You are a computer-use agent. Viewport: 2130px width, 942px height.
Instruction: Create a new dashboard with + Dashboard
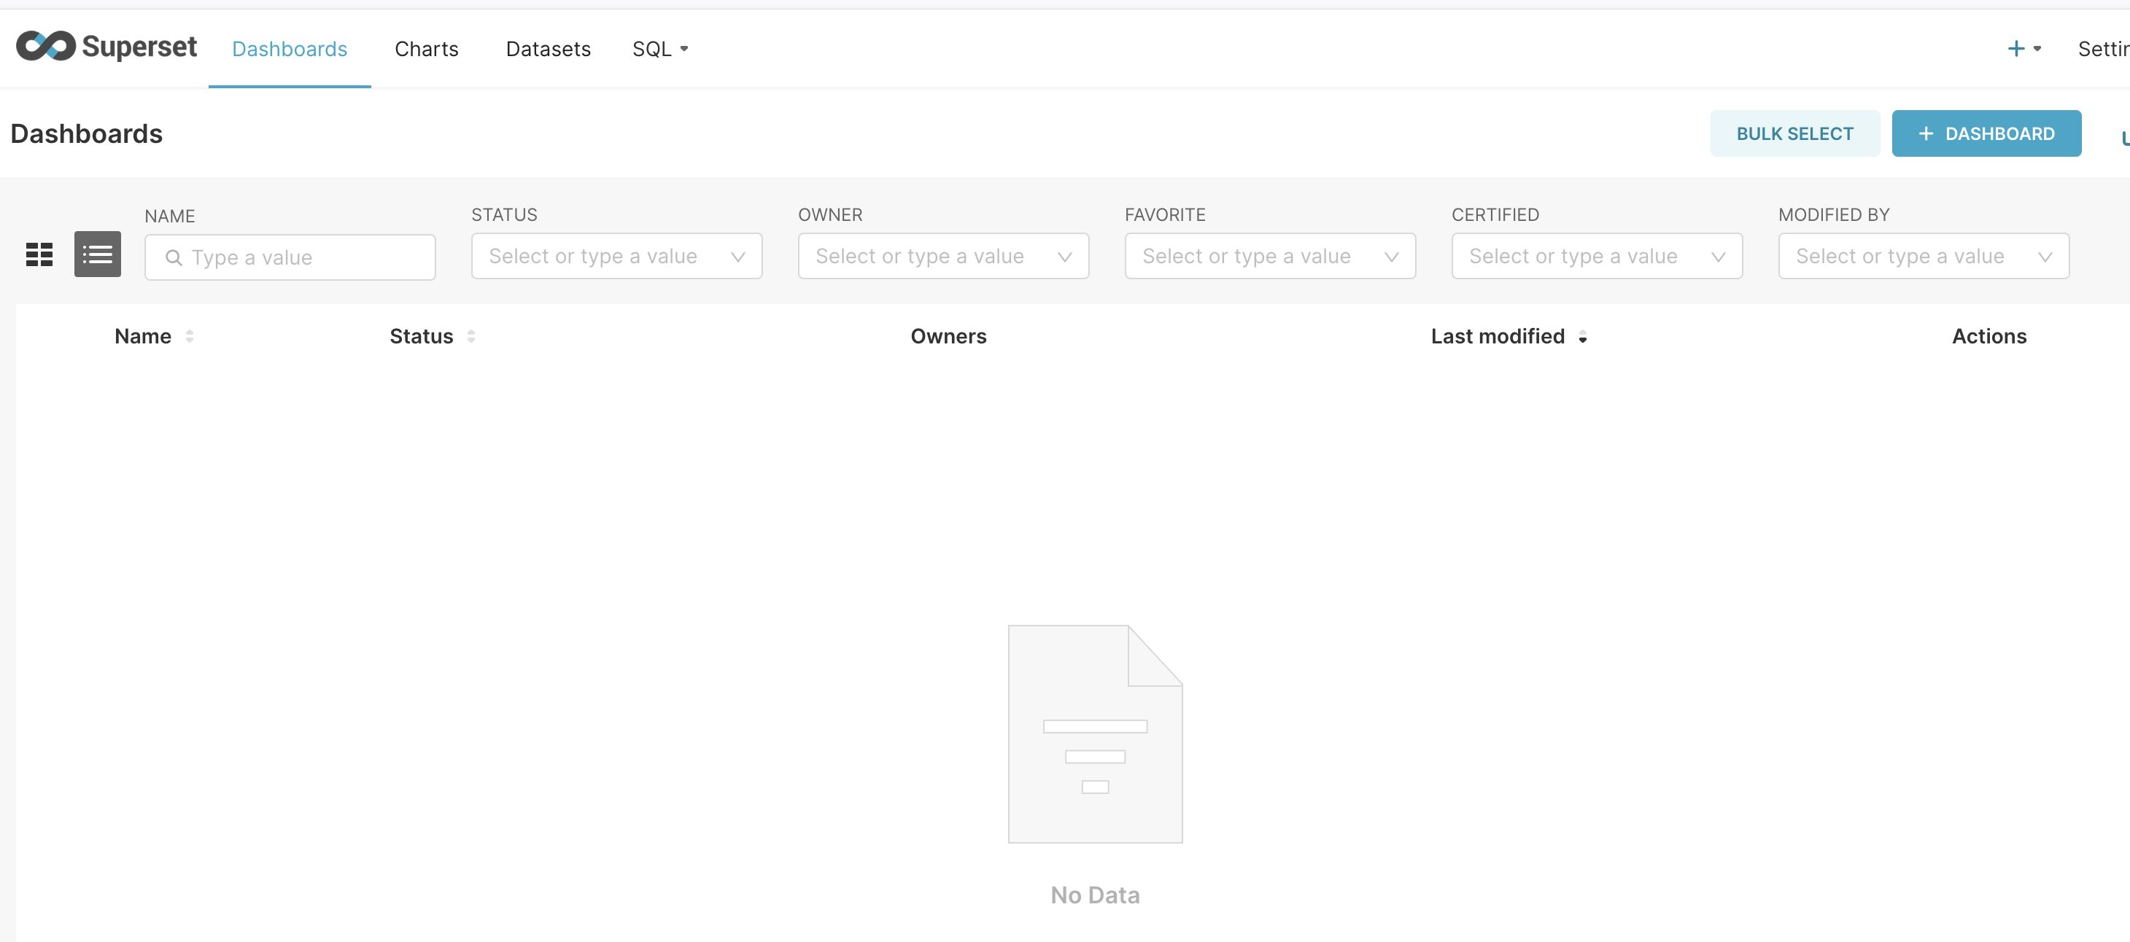point(1986,134)
